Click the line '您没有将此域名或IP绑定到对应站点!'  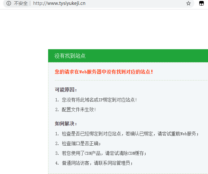point(99,100)
